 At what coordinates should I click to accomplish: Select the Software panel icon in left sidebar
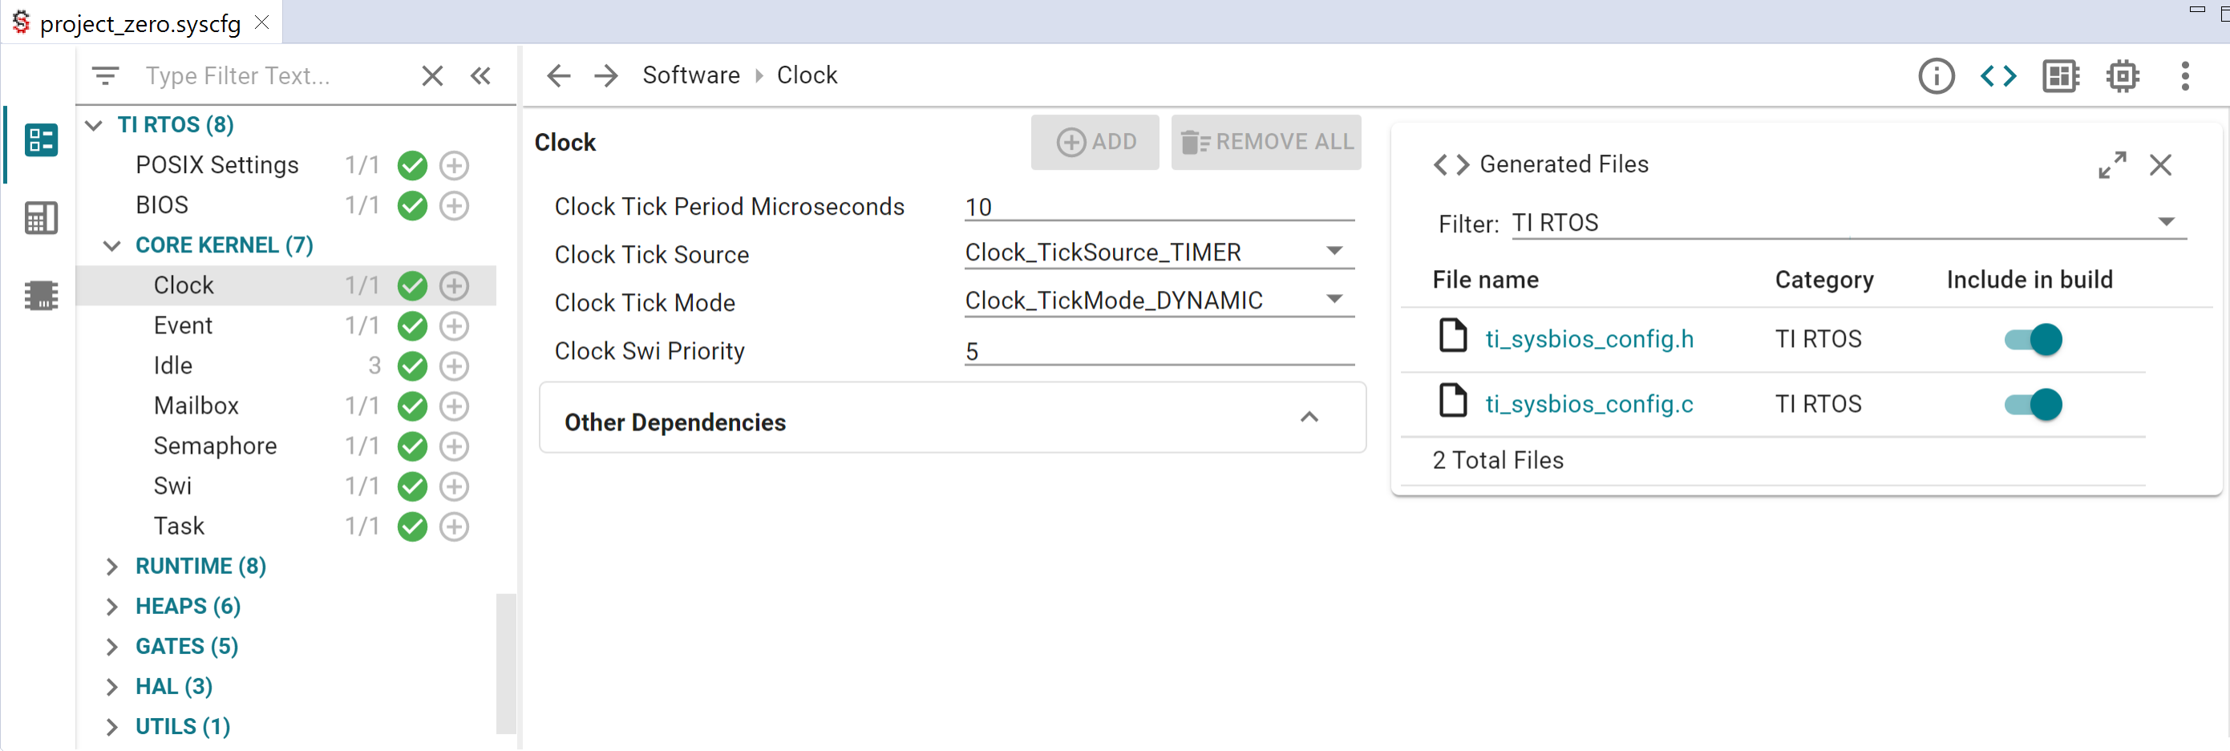pyautogui.click(x=40, y=140)
